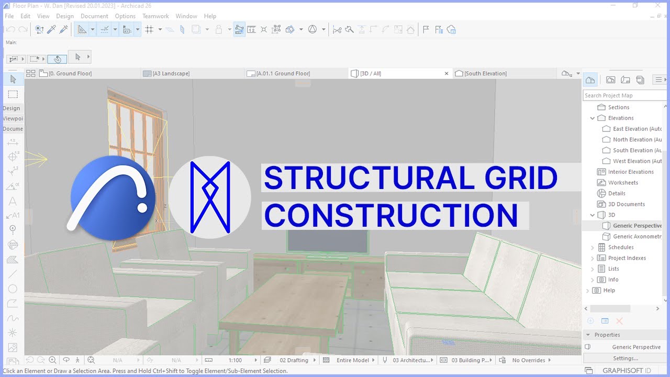
Task: Click the Trim scissors icon
Action: (337, 30)
